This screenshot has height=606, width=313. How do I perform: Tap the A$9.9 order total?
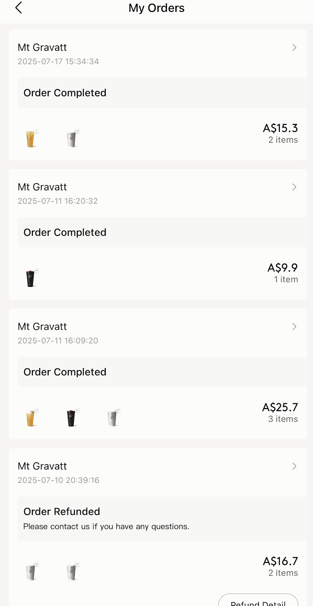tap(282, 268)
